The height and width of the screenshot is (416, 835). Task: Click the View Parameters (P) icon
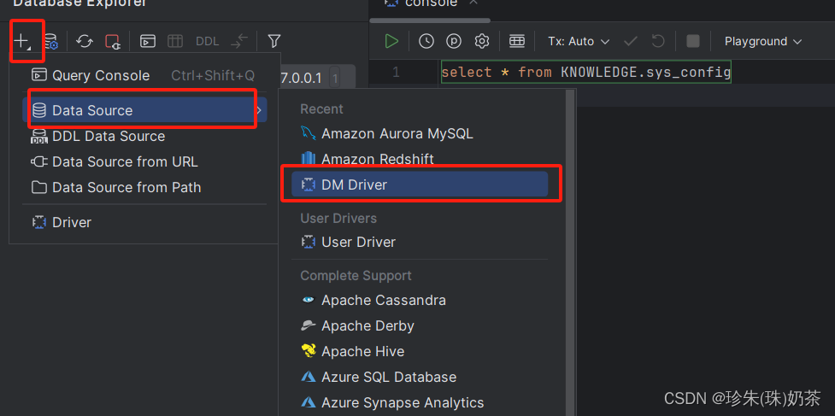[454, 41]
